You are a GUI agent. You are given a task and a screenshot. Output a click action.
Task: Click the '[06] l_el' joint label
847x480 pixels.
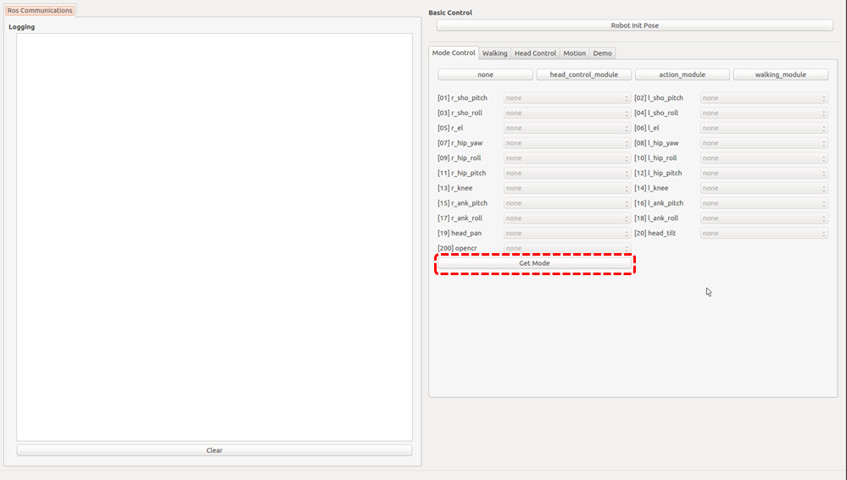647,129
